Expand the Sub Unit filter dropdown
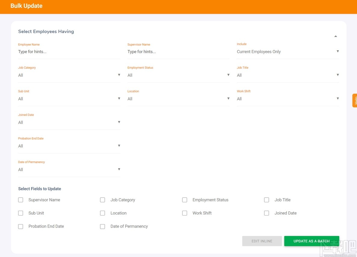 69,99
